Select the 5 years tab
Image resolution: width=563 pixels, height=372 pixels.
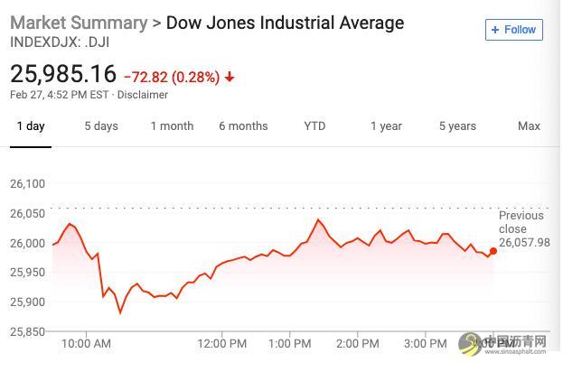[x=457, y=126]
